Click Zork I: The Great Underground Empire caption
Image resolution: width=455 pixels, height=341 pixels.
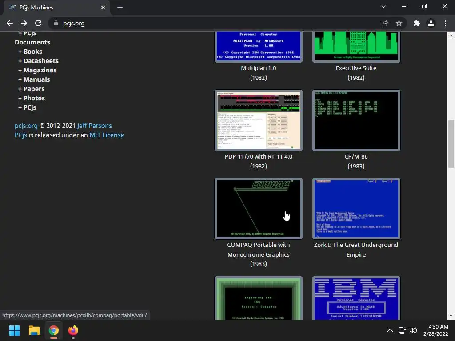point(356,250)
